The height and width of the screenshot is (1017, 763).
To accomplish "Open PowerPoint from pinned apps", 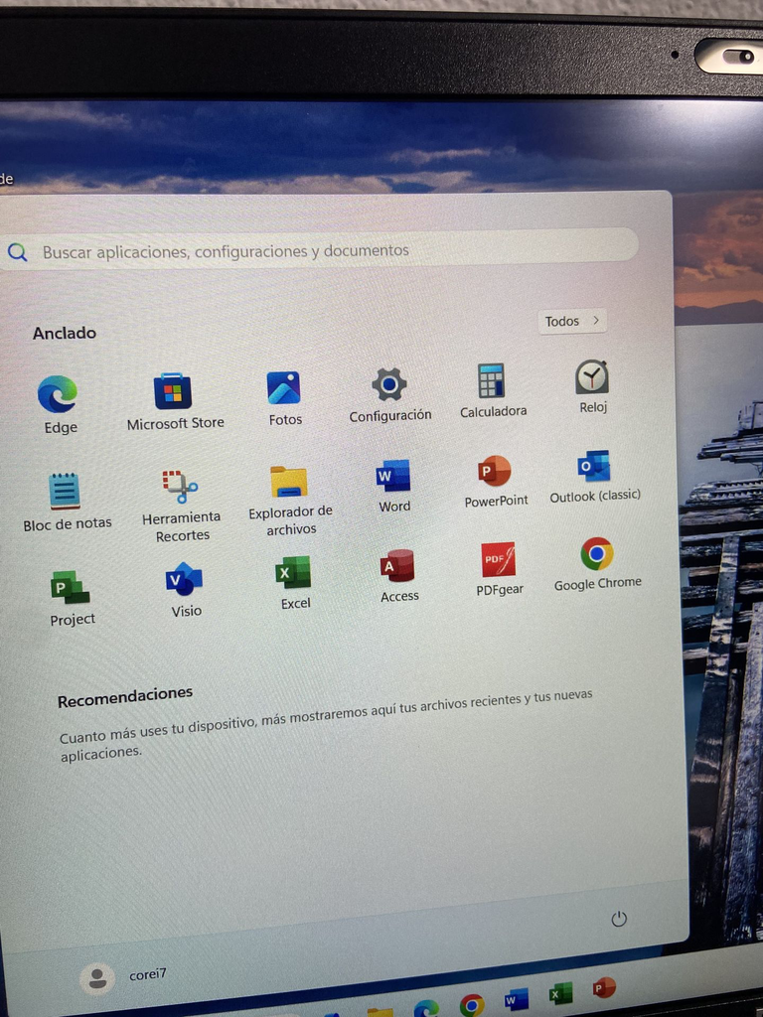I will [x=496, y=482].
